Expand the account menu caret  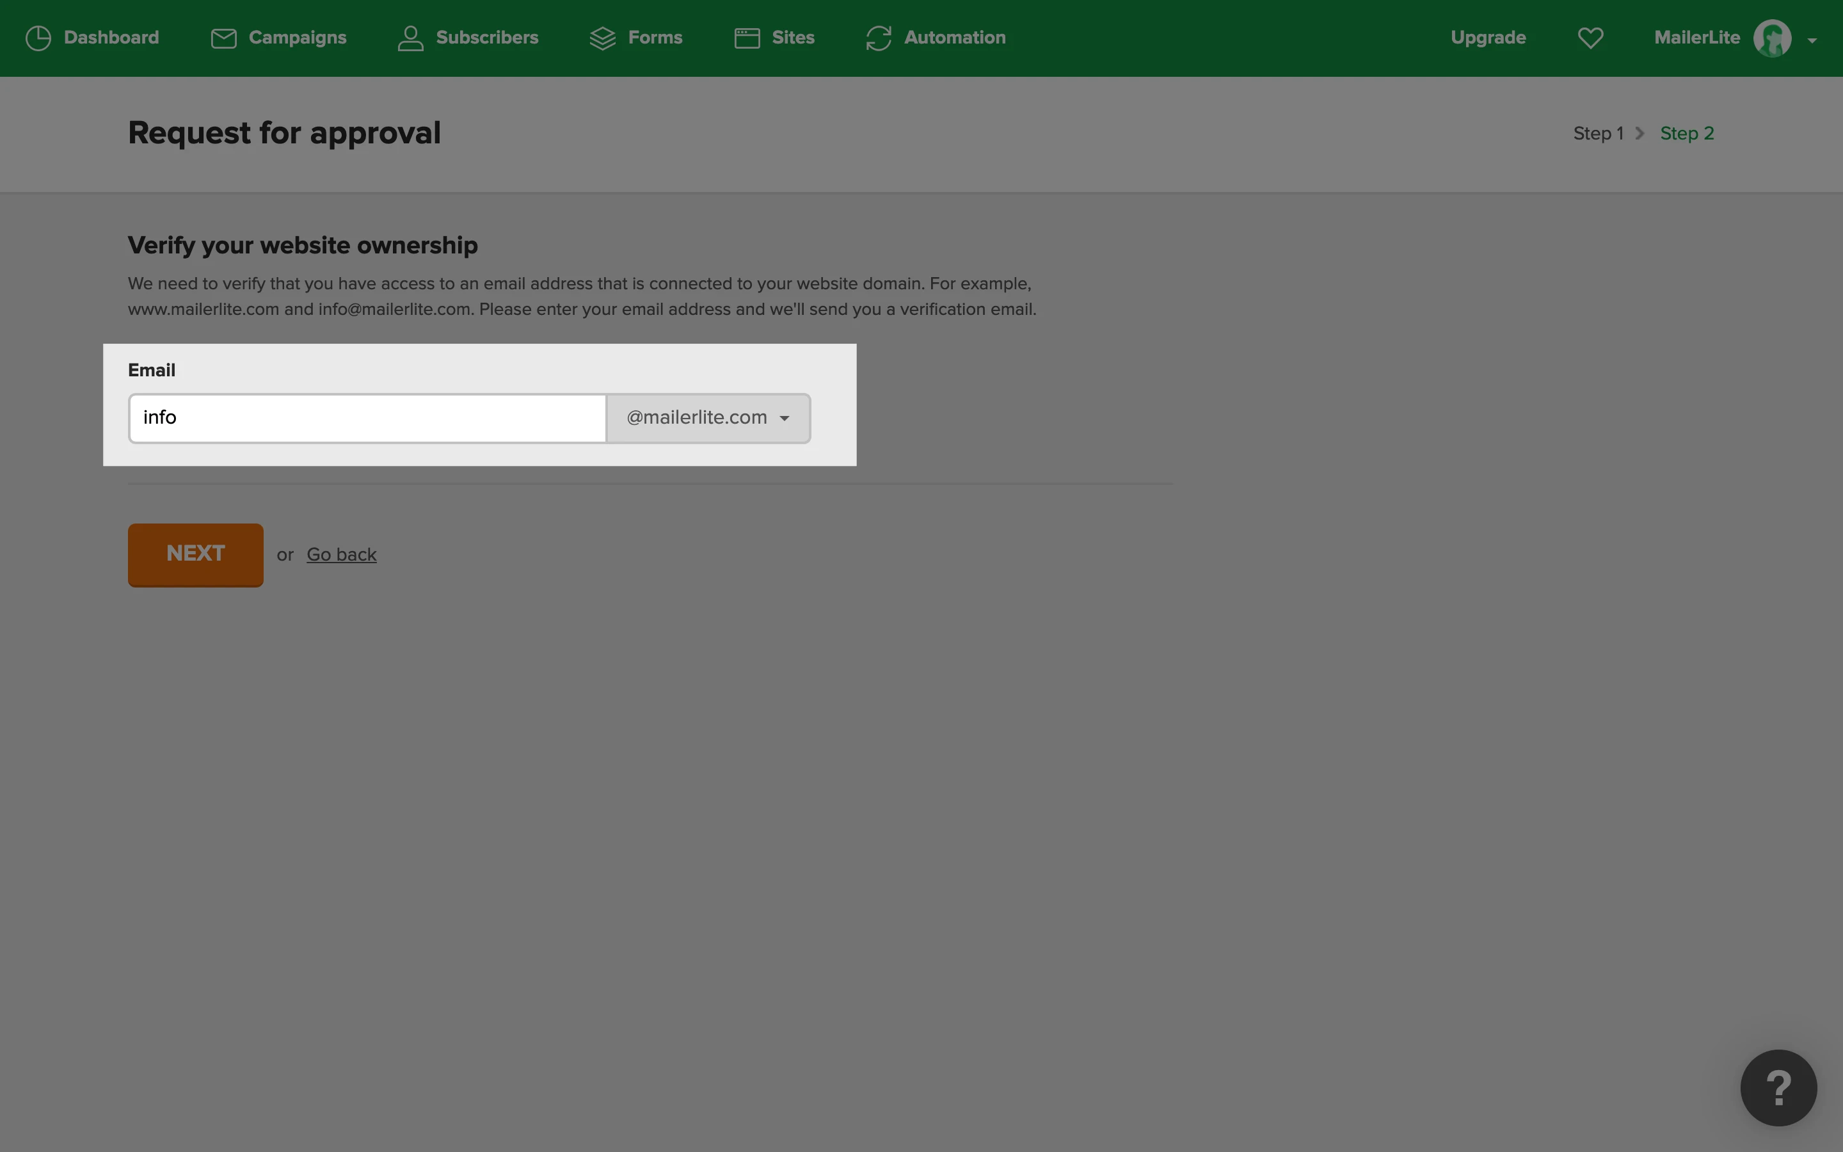pos(1812,40)
